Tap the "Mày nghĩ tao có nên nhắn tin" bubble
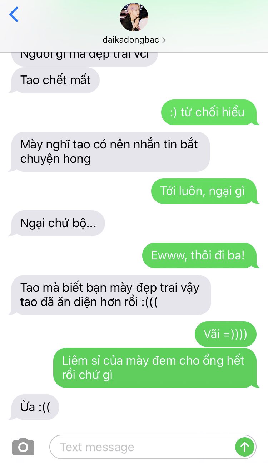268x463 pixels. [109, 152]
